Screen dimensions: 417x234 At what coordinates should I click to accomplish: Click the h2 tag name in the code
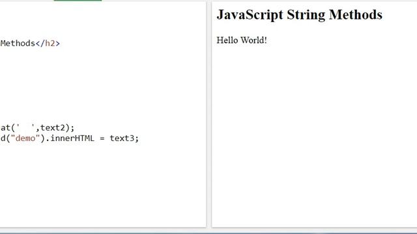[50, 44]
